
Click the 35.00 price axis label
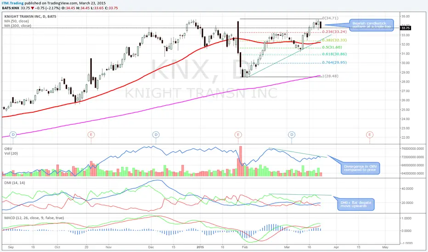pos(405,16)
